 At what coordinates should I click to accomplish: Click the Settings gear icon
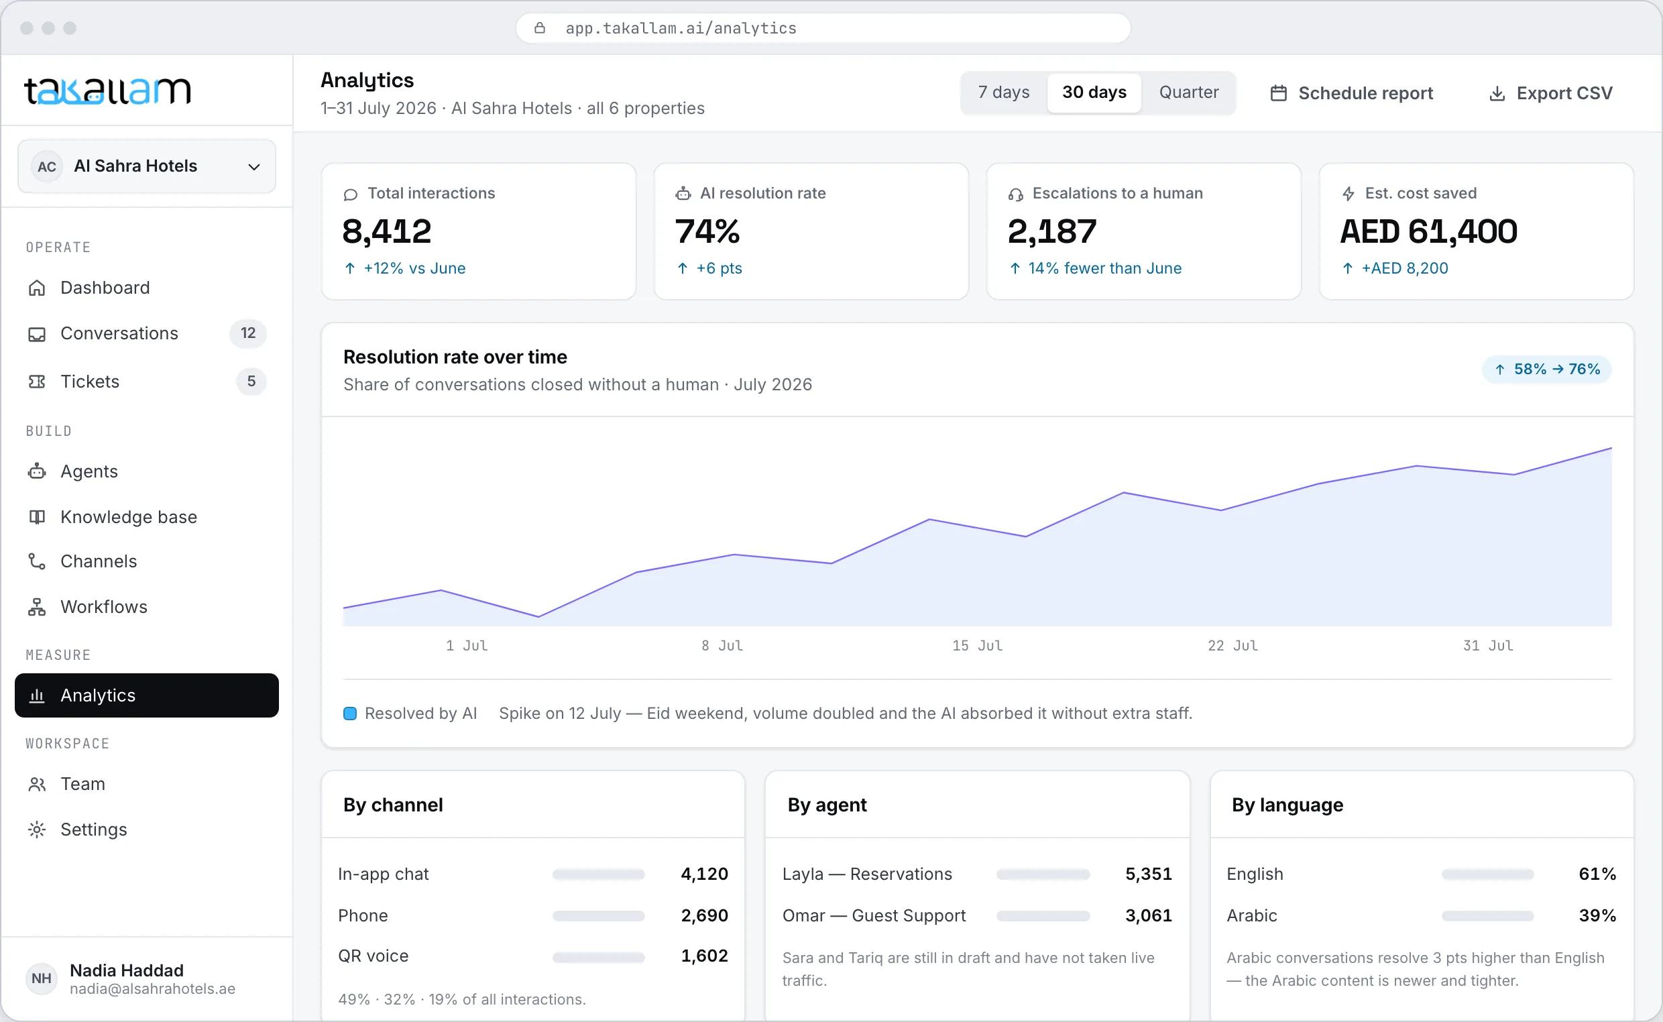point(36,830)
